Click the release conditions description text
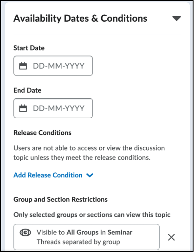 coord(89,153)
